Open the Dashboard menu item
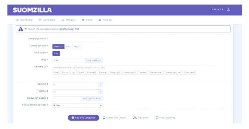The width and height of the screenshot is (249, 129). [x=24, y=20]
